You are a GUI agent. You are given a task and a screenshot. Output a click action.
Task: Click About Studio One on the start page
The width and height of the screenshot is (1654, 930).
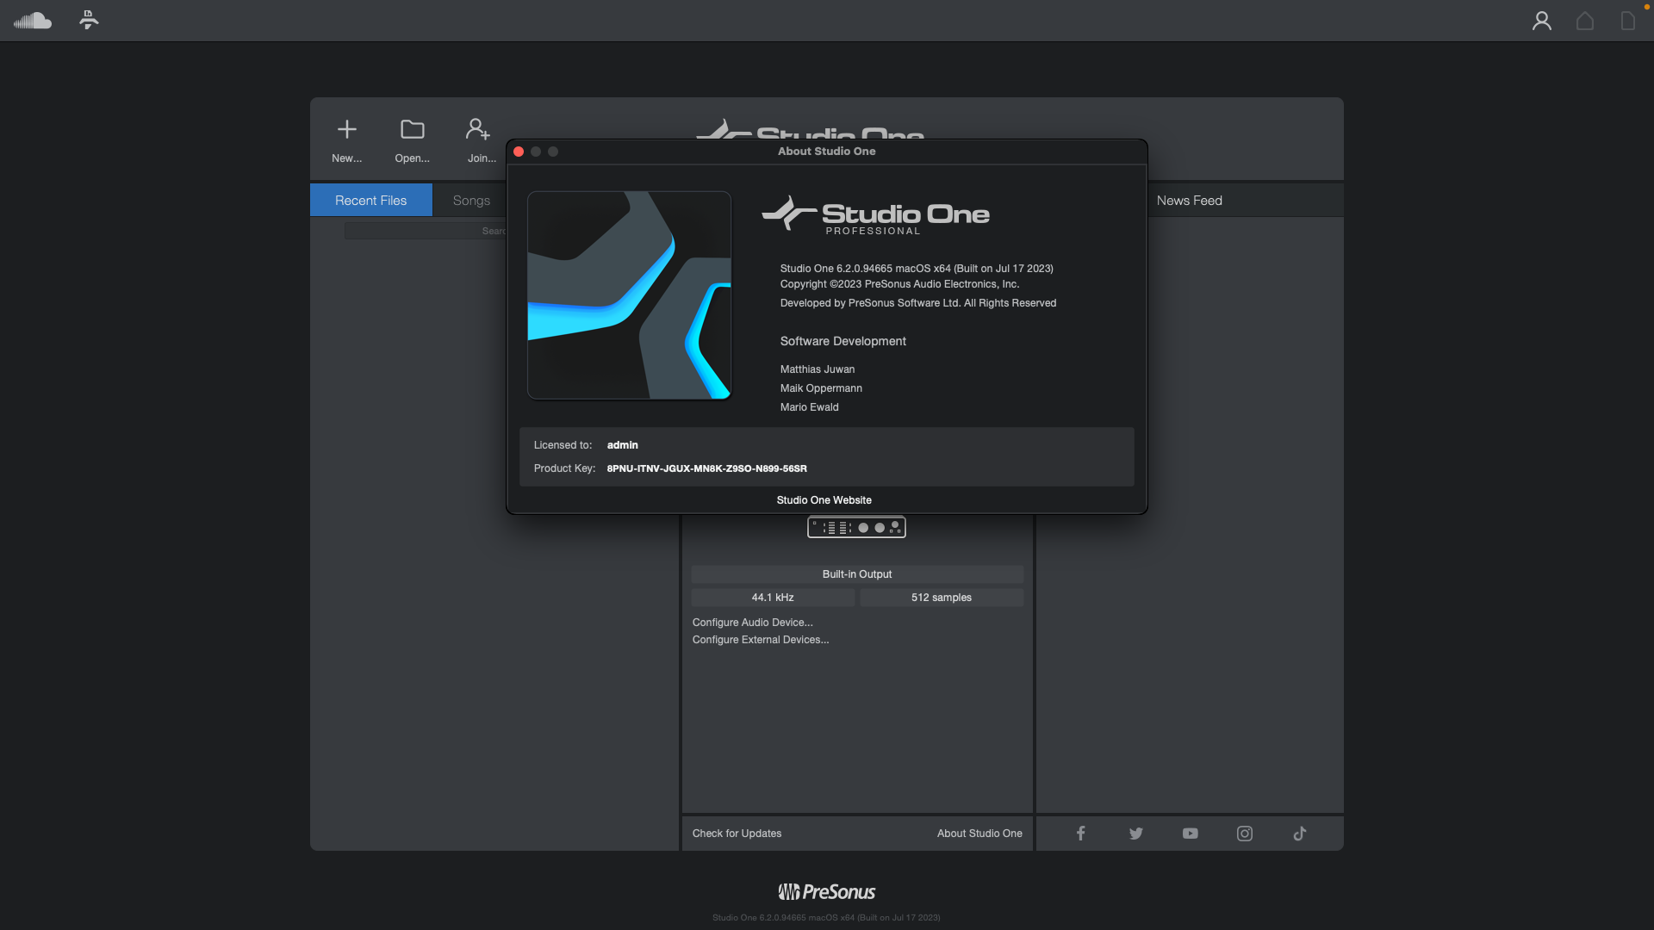coord(979,833)
